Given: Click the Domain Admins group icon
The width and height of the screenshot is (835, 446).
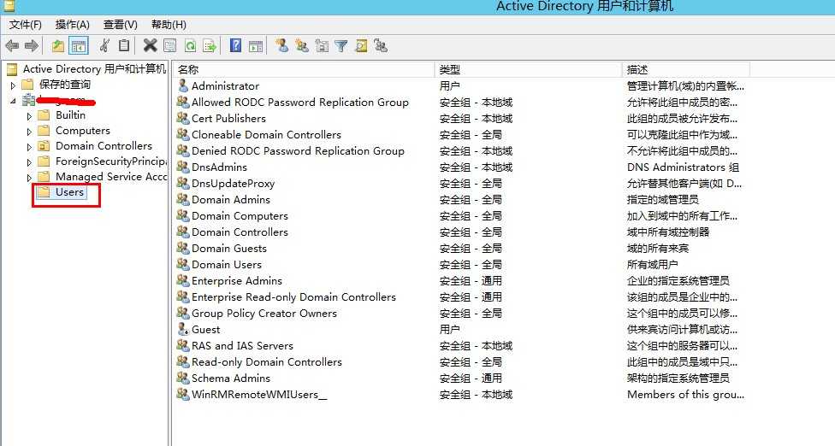Looking at the screenshot, I should pos(183,199).
